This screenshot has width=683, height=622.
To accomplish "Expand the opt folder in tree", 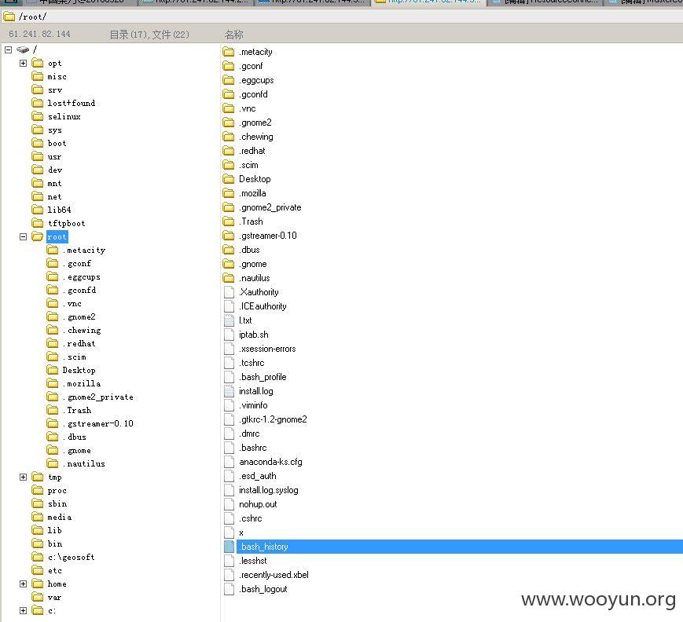I will tap(23, 63).
